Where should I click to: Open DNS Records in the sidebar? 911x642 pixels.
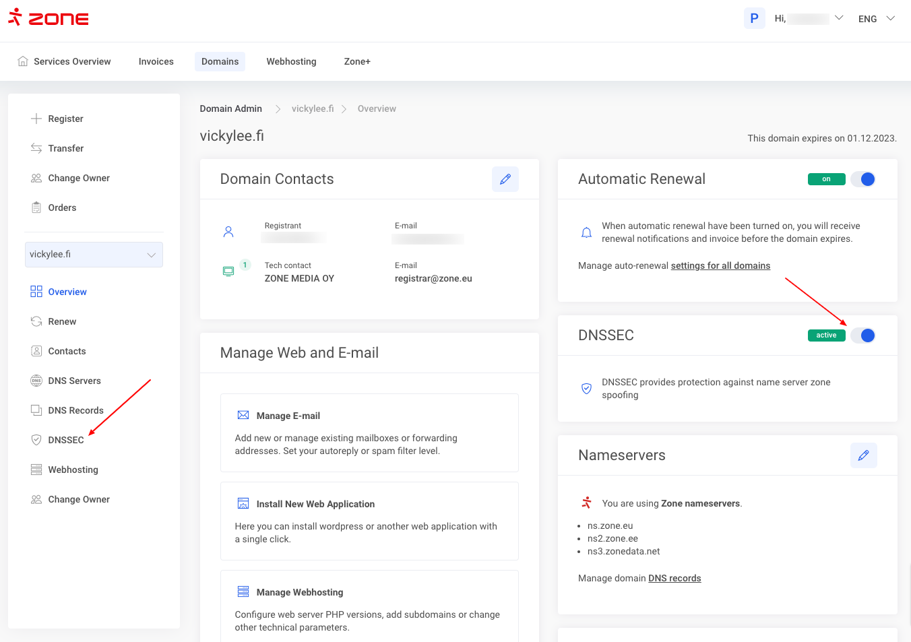coord(75,410)
